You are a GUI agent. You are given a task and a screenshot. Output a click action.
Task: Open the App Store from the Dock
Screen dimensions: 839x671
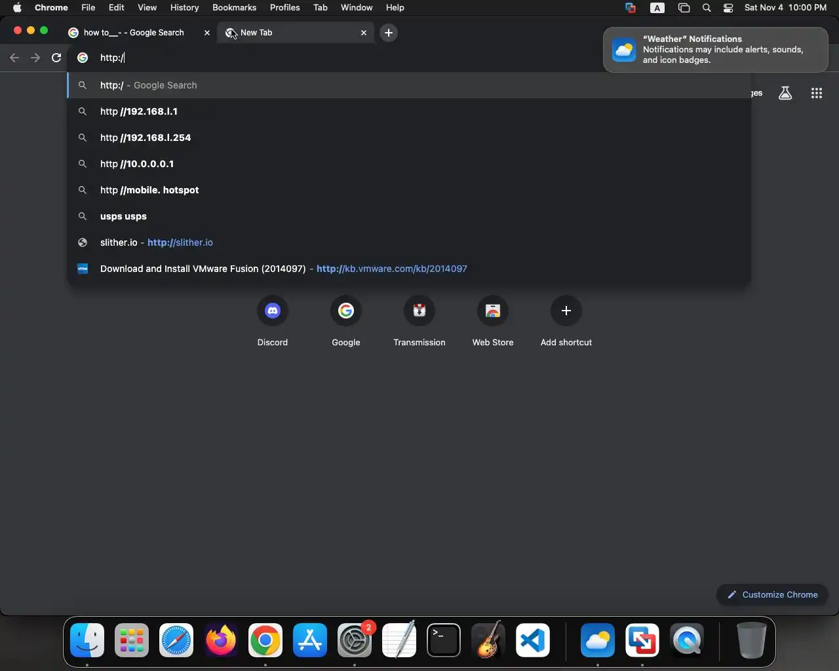[x=310, y=640]
